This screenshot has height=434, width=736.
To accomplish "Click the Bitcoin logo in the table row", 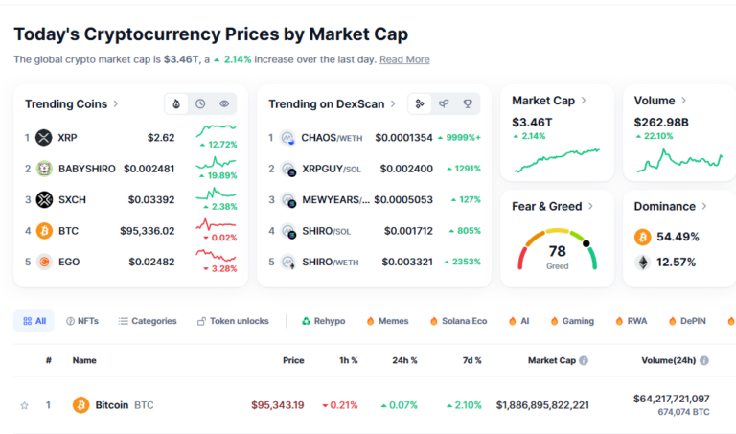I will point(81,405).
